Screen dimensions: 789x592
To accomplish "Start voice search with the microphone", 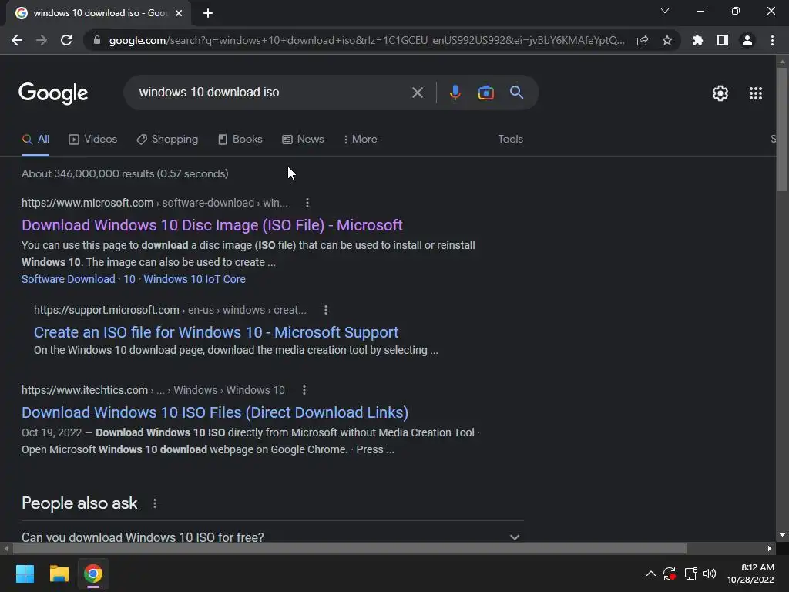I will tap(455, 92).
